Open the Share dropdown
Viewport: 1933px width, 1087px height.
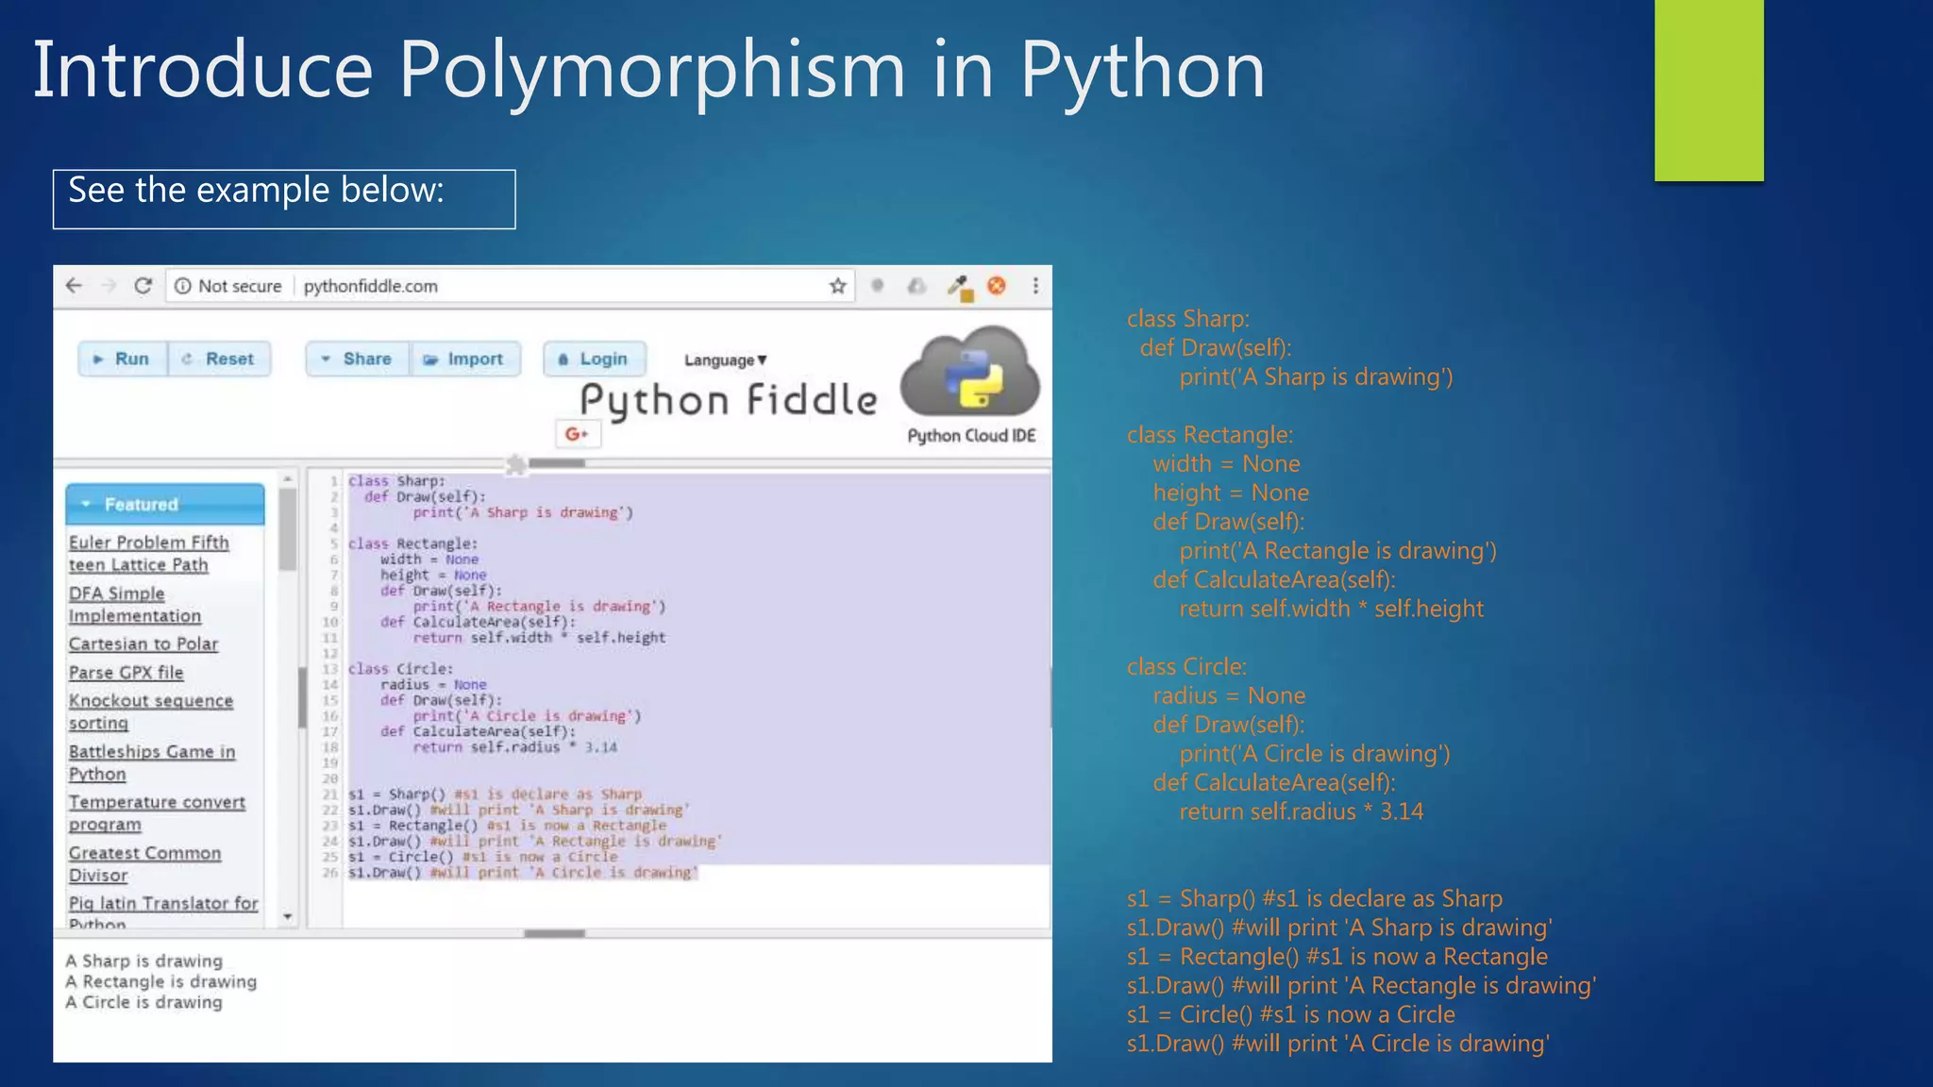click(358, 359)
